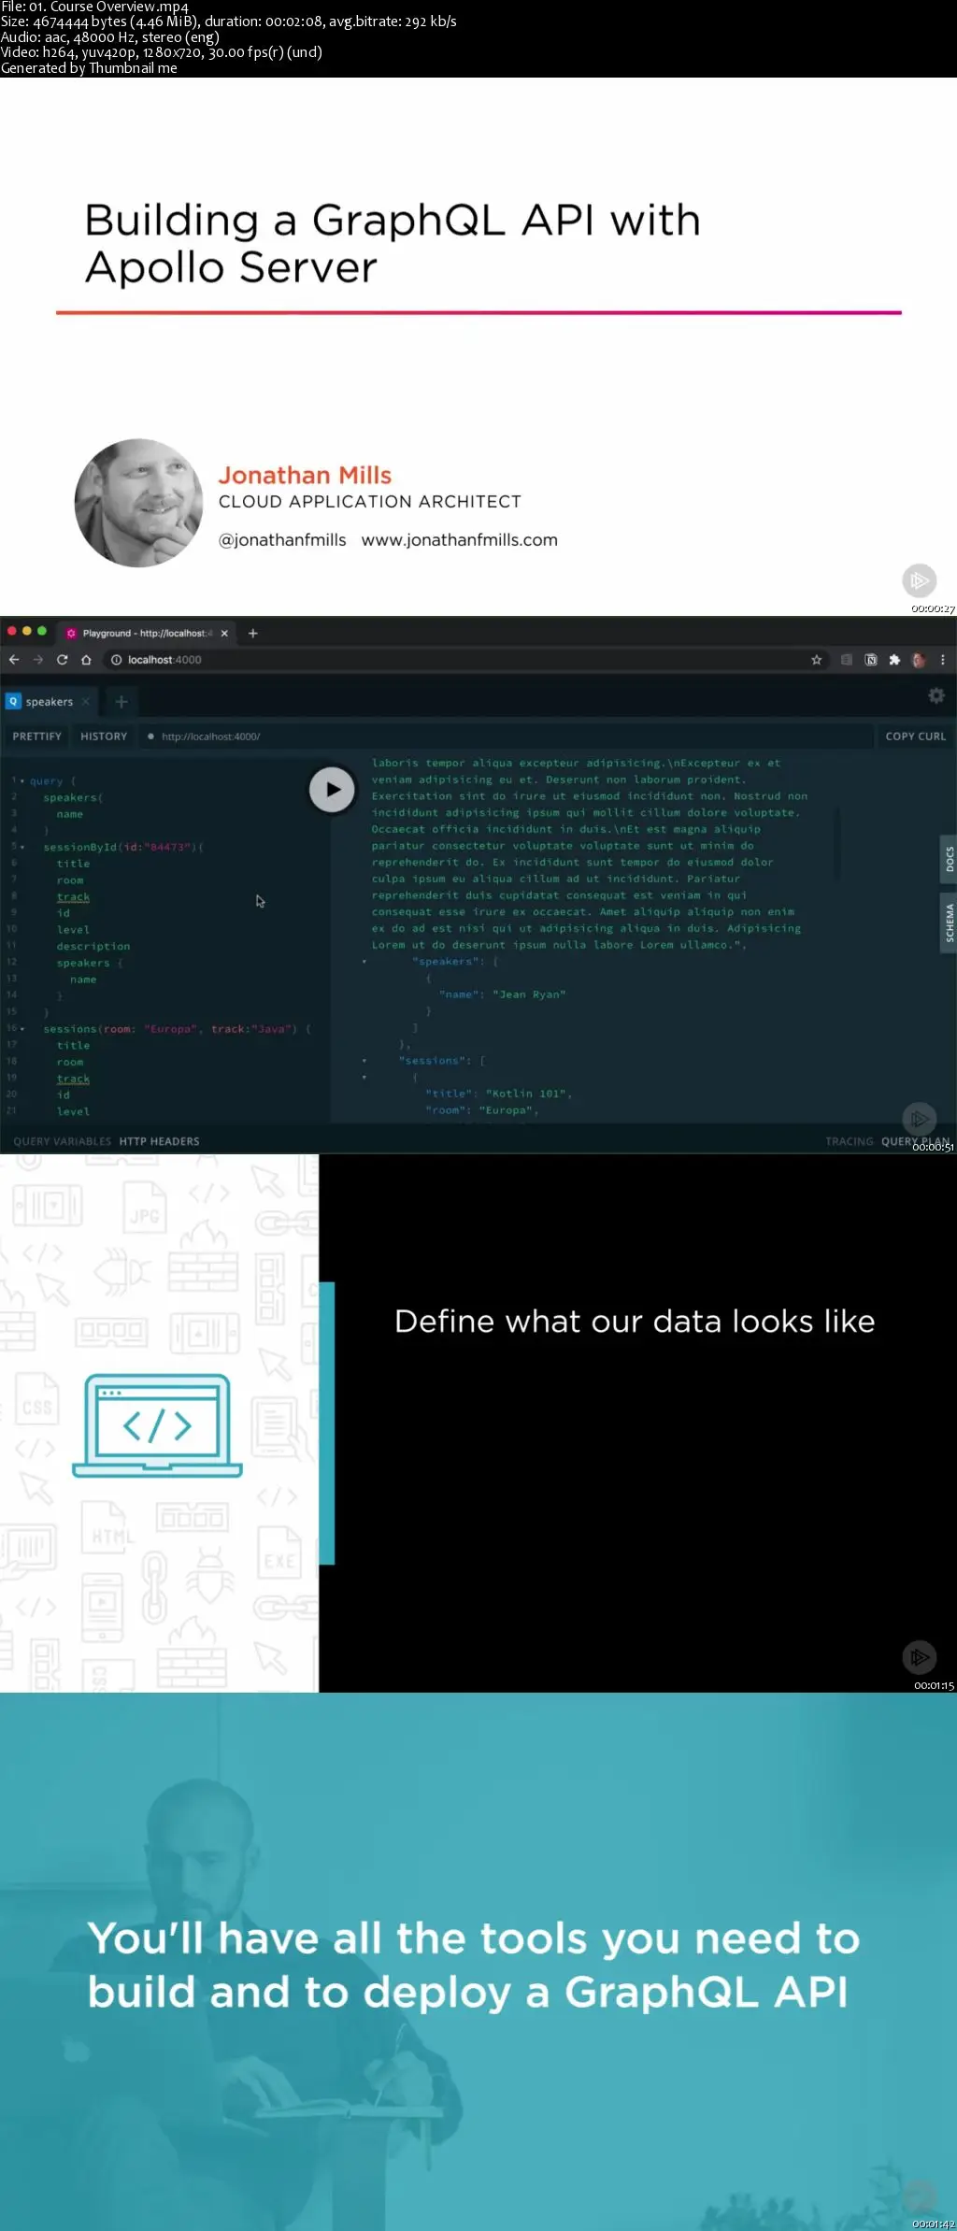Go back using the browser back arrow

(x=14, y=660)
